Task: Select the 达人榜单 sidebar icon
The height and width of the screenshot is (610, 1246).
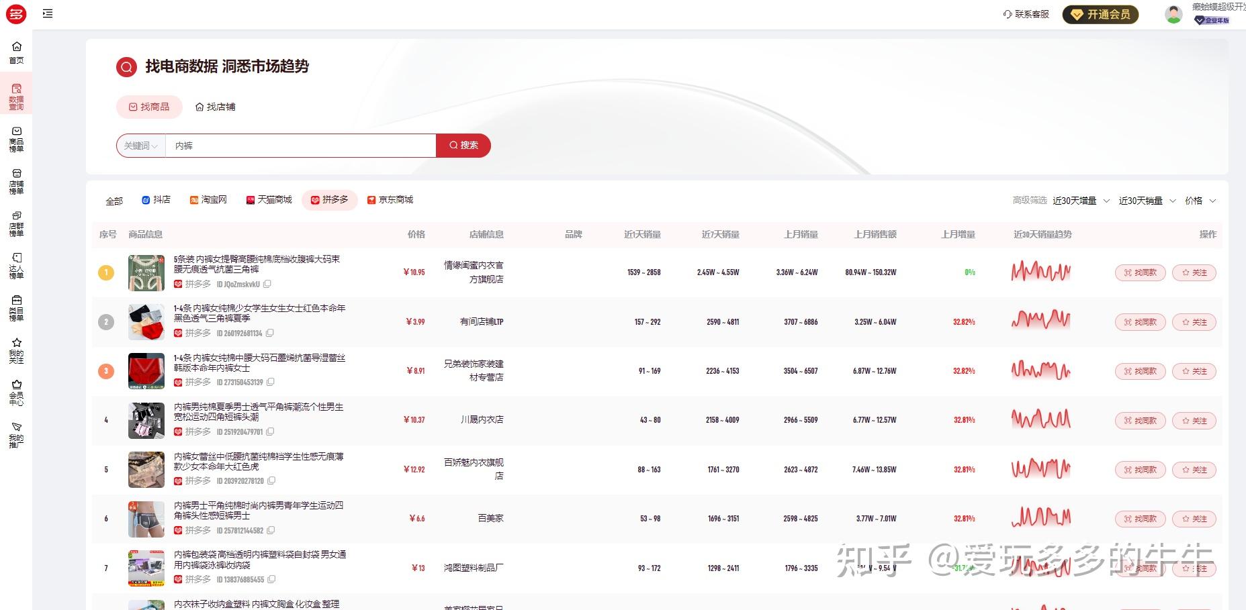Action: pos(16,265)
